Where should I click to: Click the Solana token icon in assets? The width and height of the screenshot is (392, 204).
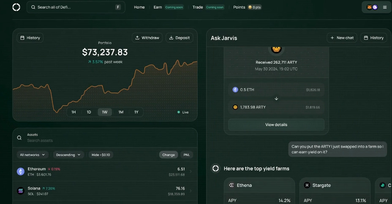pos(21,191)
